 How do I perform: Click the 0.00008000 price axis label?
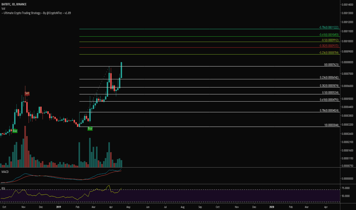347,62
